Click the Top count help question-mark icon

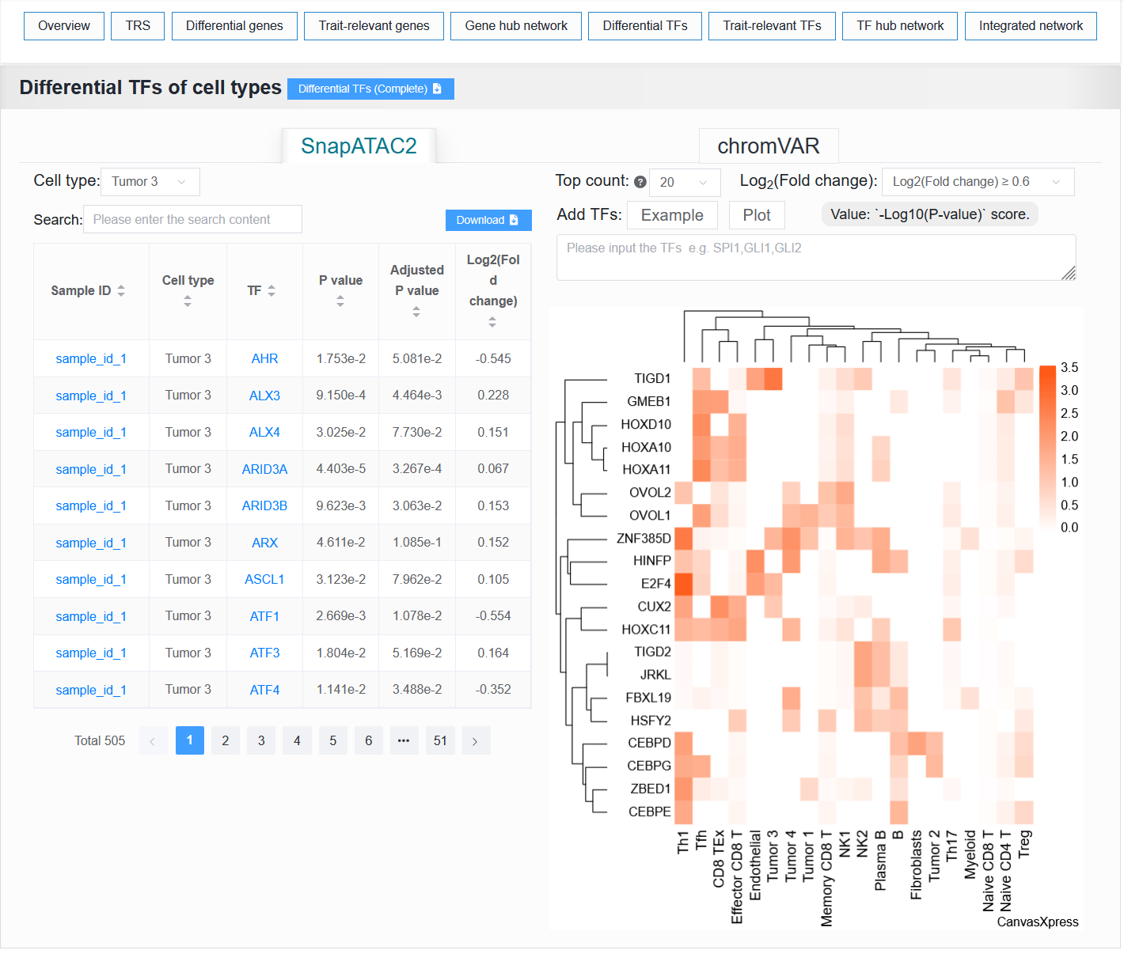click(x=640, y=182)
